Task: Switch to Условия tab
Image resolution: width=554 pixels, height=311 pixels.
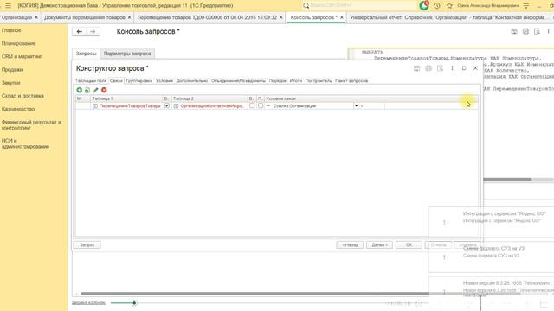Action: [164, 80]
